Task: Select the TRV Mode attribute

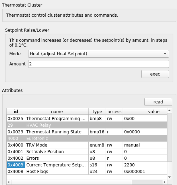Action: pos(57,145)
